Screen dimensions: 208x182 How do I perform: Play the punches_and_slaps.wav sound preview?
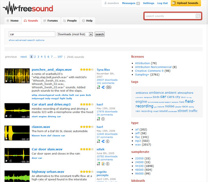(x=6, y=81)
